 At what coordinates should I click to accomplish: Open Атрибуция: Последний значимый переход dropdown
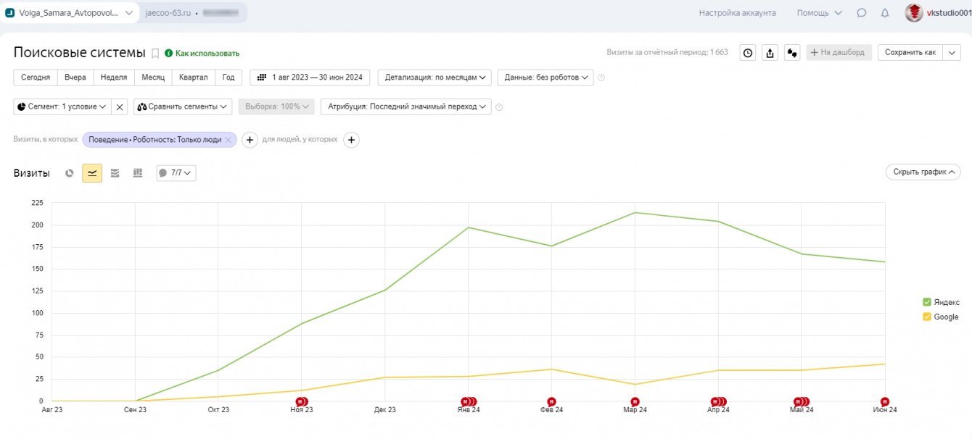(x=405, y=106)
